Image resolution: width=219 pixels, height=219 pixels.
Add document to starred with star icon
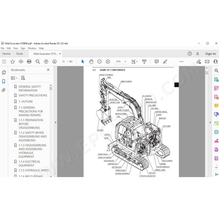[13, 62]
